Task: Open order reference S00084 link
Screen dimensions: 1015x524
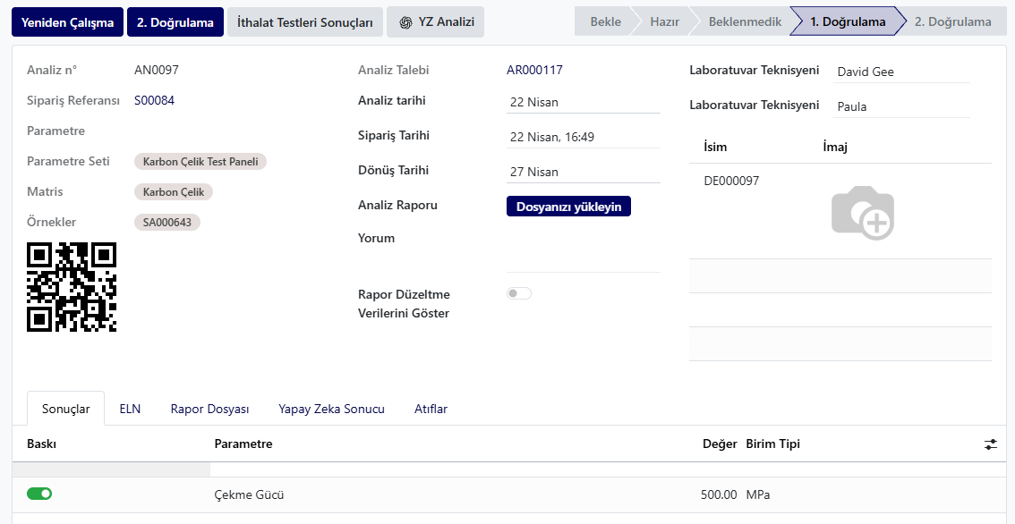Action: click(154, 100)
